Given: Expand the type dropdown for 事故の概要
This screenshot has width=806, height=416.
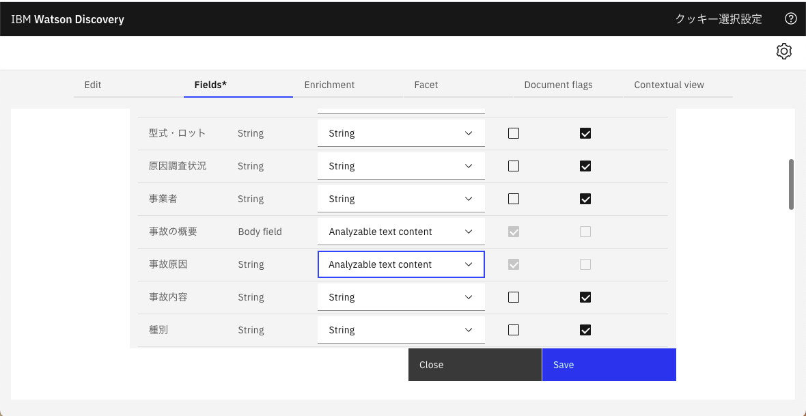Looking at the screenshot, I should (401, 232).
